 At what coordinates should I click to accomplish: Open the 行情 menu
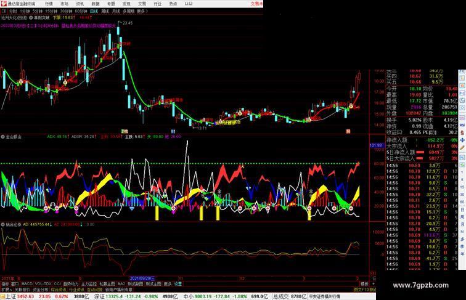pyautogui.click(x=49, y=4)
